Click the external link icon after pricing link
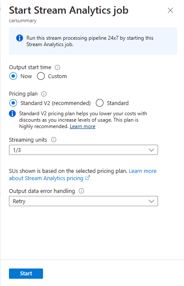The image size is (184, 286). point(88,178)
